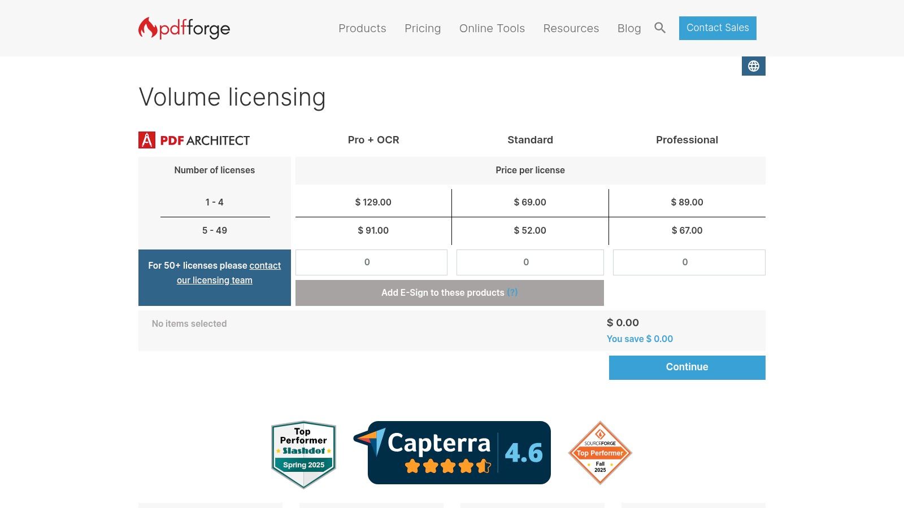The height and width of the screenshot is (508, 904).
Task: Click the PDF Architect logo
Action: (194, 140)
